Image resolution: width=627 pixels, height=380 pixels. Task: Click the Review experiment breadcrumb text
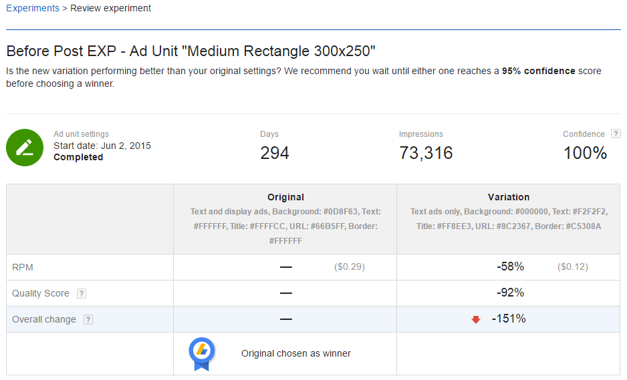110,8
